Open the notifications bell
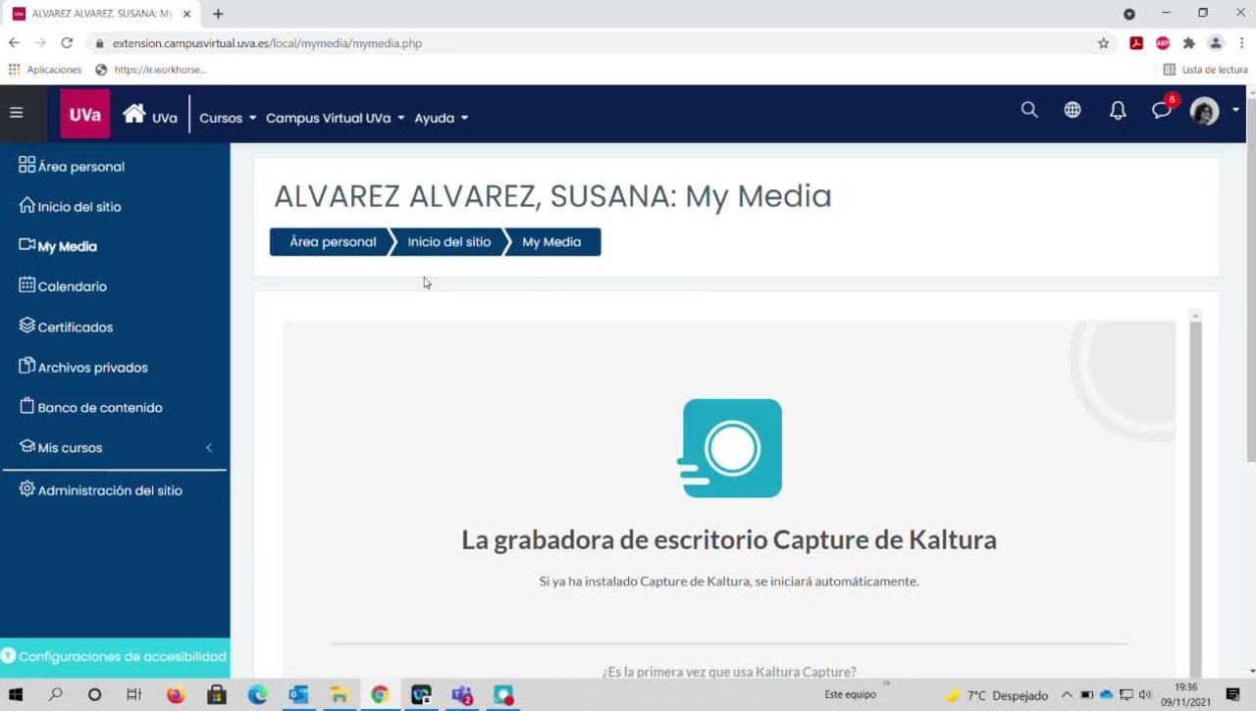1256x711 pixels. coord(1118,111)
